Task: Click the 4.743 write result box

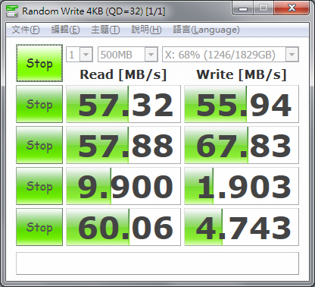Action: tap(242, 227)
